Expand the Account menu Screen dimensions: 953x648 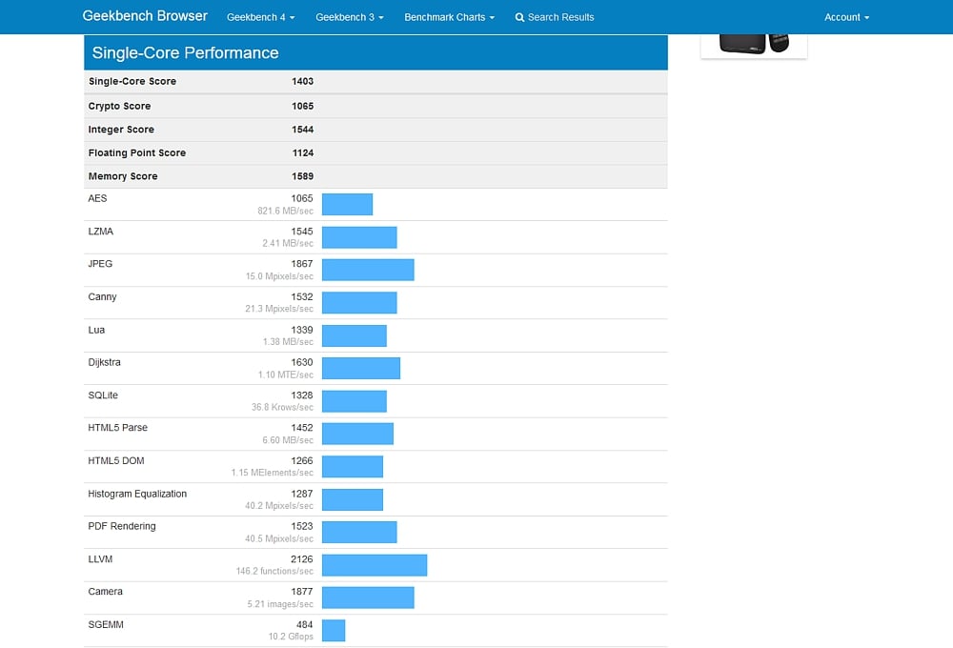[846, 17]
